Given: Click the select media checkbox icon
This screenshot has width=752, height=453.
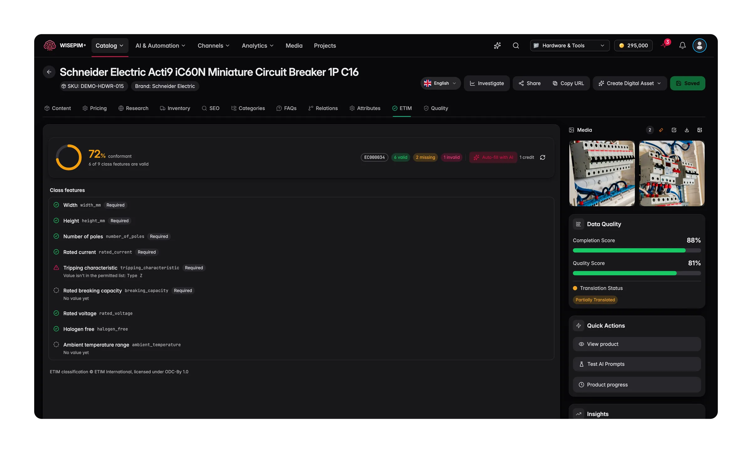Looking at the screenshot, I should tap(674, 130).
